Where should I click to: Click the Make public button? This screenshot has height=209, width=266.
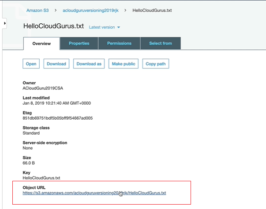pyautogui.click(x=124, y=64)
